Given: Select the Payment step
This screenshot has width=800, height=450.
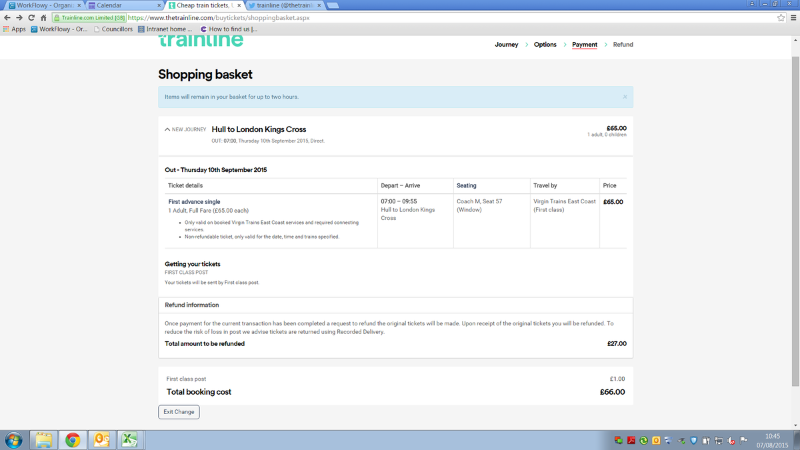Looking at the screenshot, I should coord(585,45).
